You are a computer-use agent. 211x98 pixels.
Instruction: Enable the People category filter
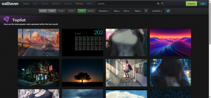pyautogui.click(x=61, y=11)
